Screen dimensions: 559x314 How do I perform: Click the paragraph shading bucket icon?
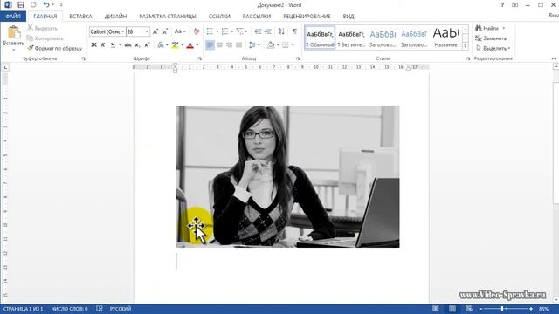click(x=271, y=44)
